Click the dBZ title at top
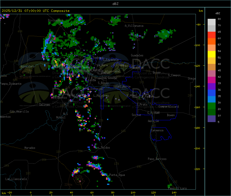This screenshot has width=231, height=196. [115, 4]
